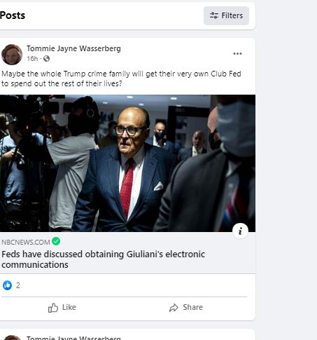Open the Giuliani article image
This screenshot has height=340, width=317.
click(x=127, y=163)
